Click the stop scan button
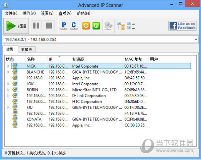 [x=49, y=26]
